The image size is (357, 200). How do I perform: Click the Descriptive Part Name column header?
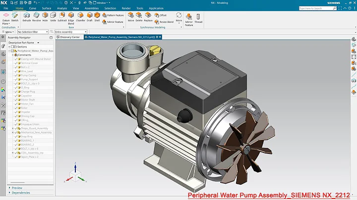[x=30, y=43]
